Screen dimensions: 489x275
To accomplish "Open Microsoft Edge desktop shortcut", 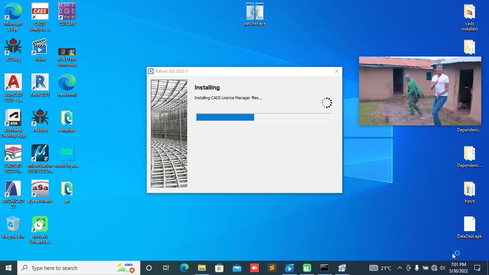I will (13, 17).
